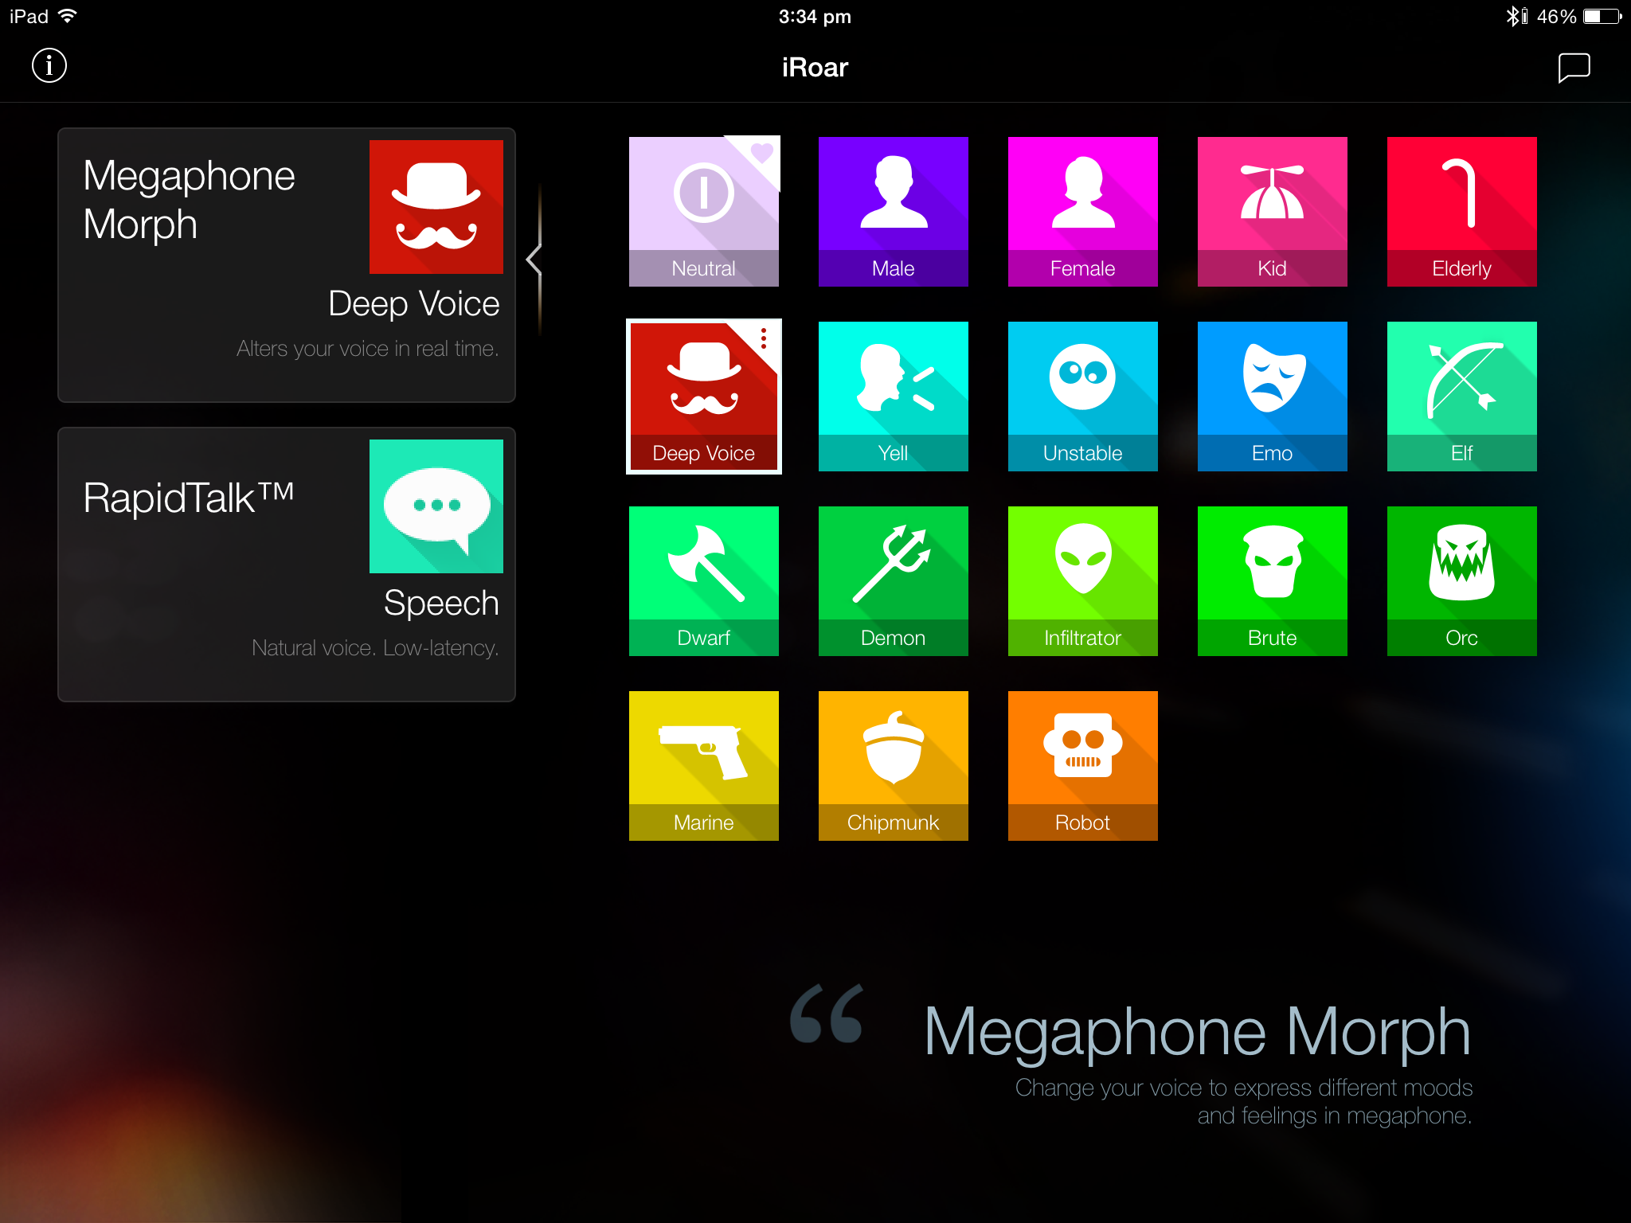
Task: Activate the Infiltrator alien voice
Action: [1083, 581]
